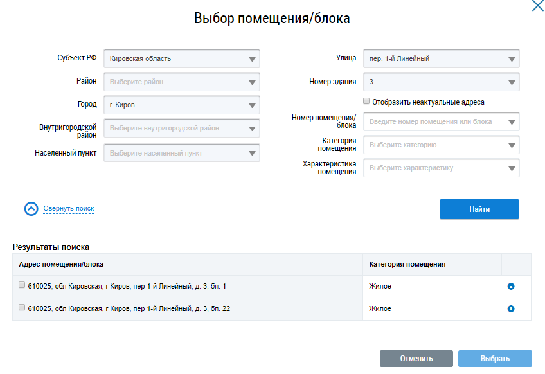Open the Субъект РФ dropdown
The height and width of the screenshot is (374, 545).
[182, 58]
